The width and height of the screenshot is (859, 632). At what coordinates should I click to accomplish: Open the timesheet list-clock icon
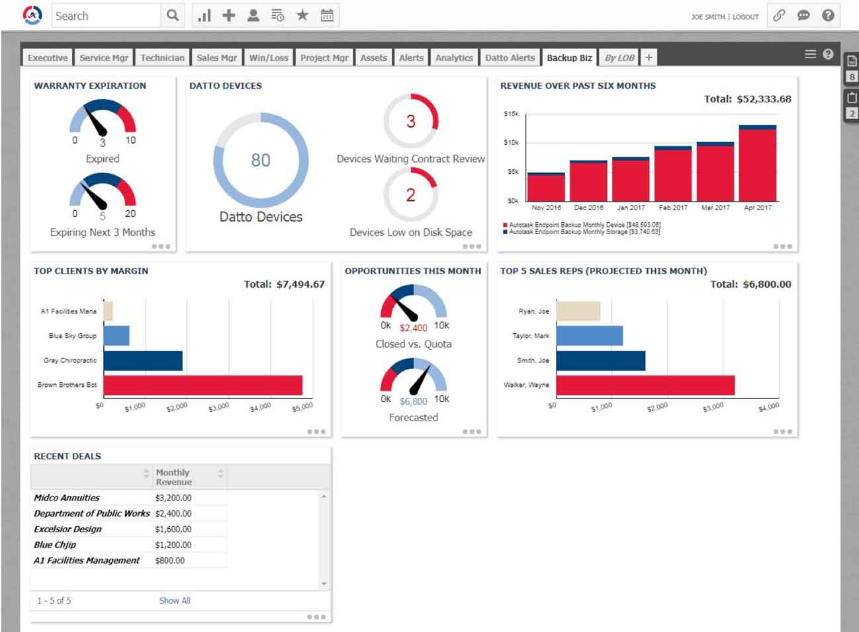pyautogui.click(x=278, y=15)
